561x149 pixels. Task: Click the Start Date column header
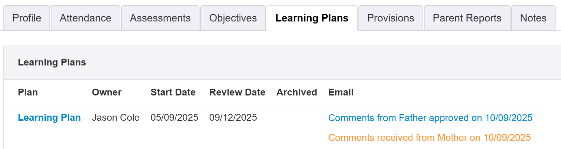click(173, 92)
